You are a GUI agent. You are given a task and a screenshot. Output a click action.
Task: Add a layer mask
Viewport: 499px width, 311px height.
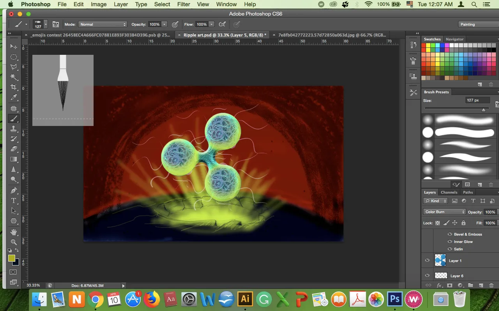pyautogui.click(x=449, y=285)
